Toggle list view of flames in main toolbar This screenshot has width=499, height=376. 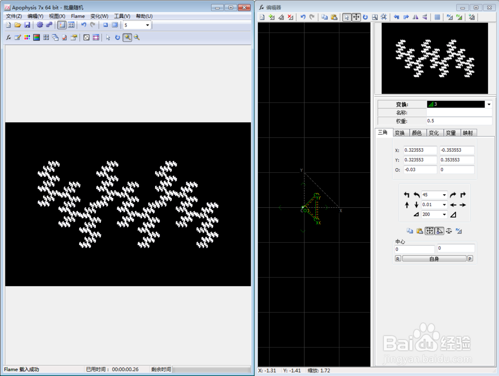pos(62,25)
